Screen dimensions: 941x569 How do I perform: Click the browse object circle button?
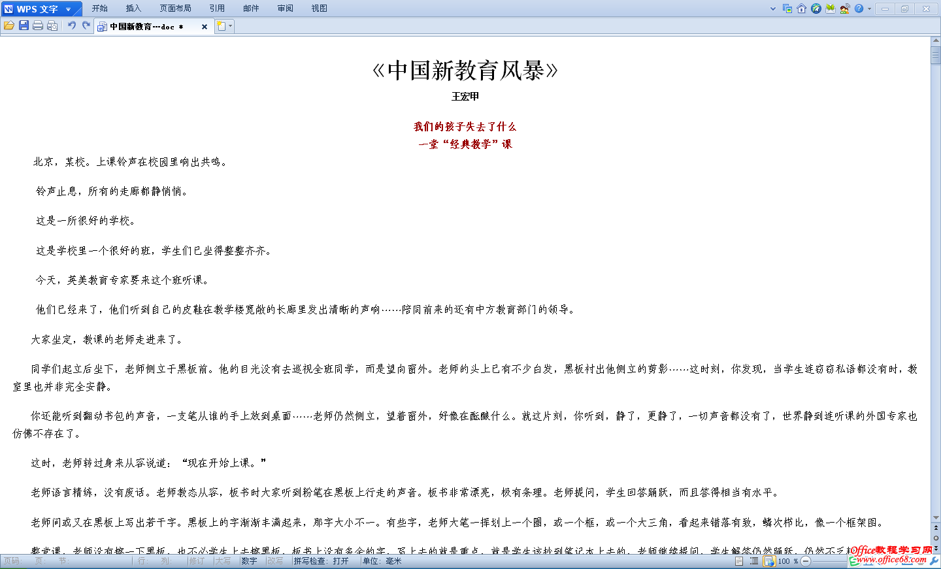click(936, 538)
